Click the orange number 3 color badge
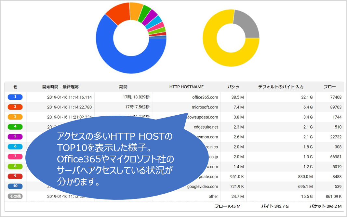The height and width of the screenshot is (217, 347). [x=15, y=117]
